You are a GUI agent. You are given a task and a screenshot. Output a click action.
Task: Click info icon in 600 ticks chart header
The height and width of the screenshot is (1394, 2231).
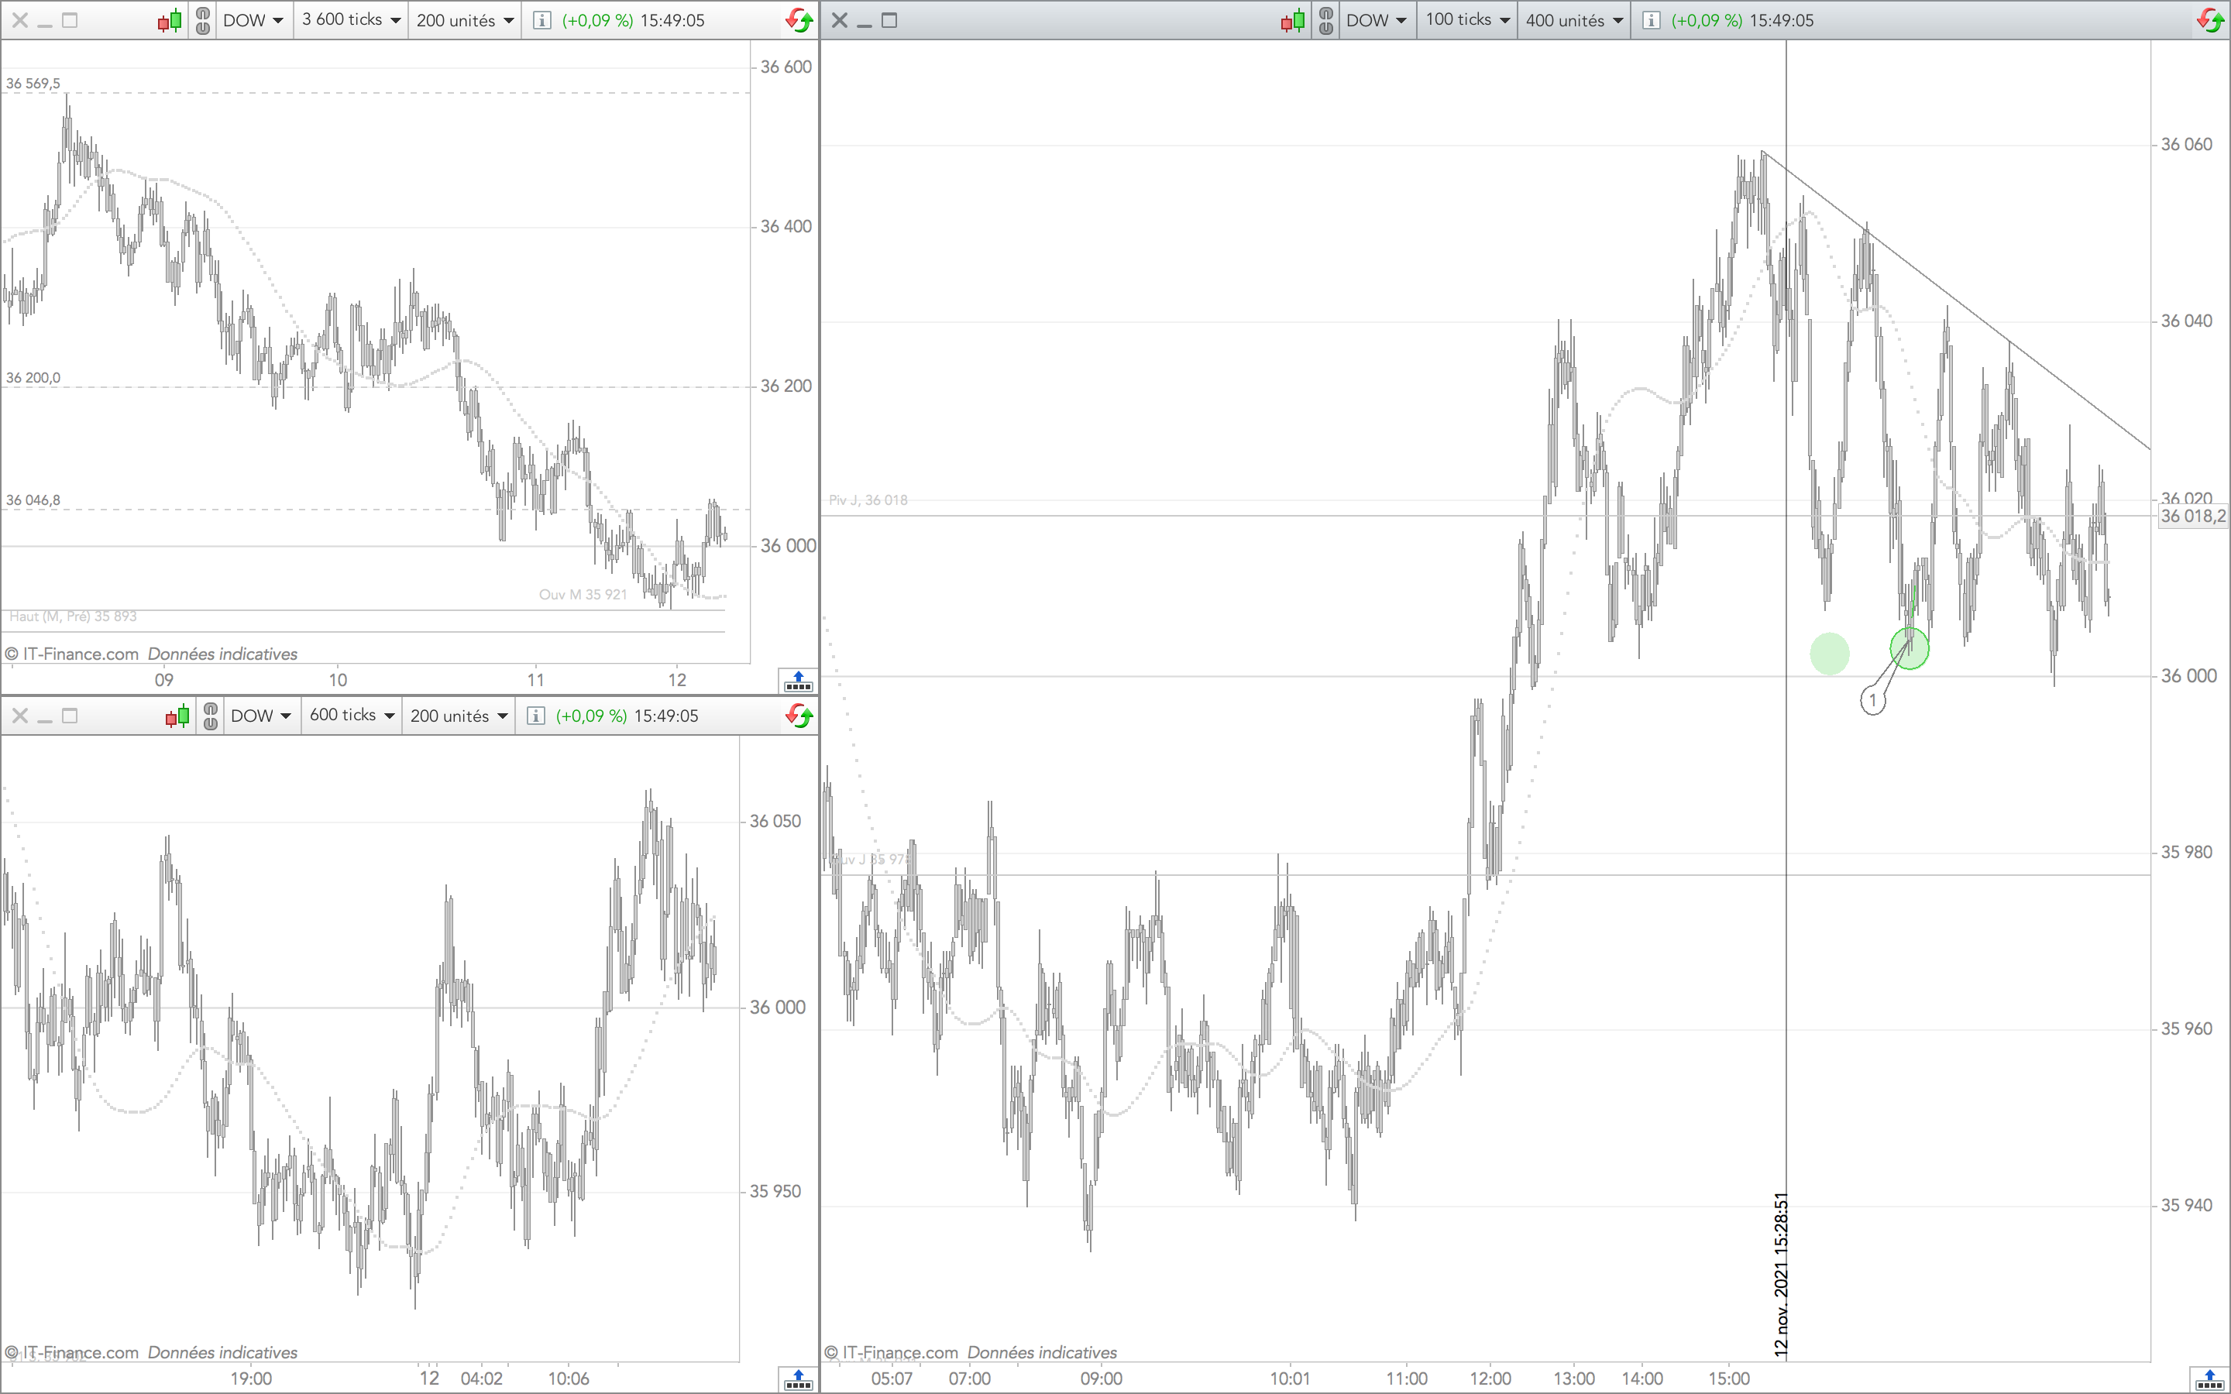tap(535, 716)
